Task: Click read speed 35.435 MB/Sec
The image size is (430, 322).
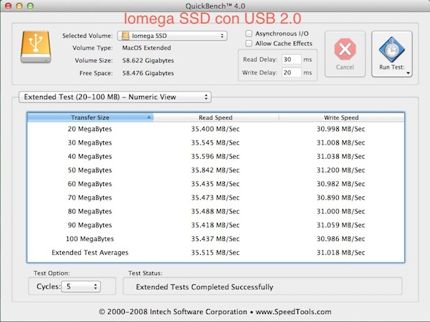Action: click(215, 184)
